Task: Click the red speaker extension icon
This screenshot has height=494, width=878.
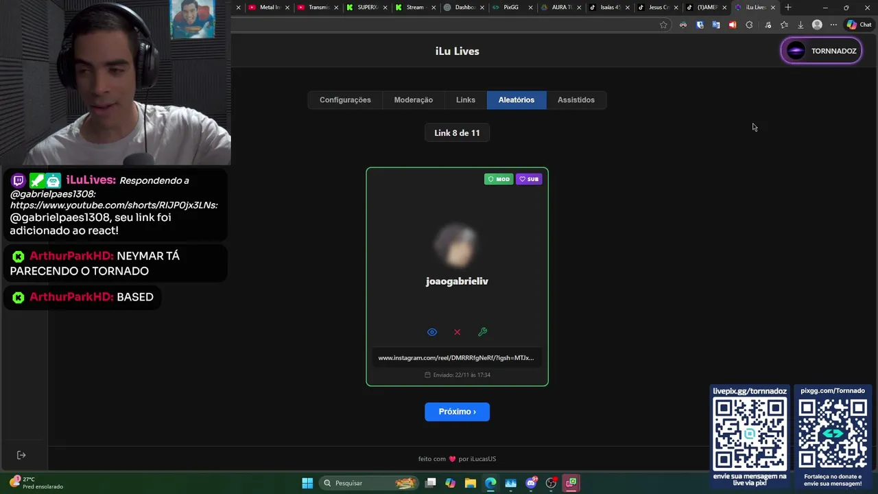Action: 733,25
